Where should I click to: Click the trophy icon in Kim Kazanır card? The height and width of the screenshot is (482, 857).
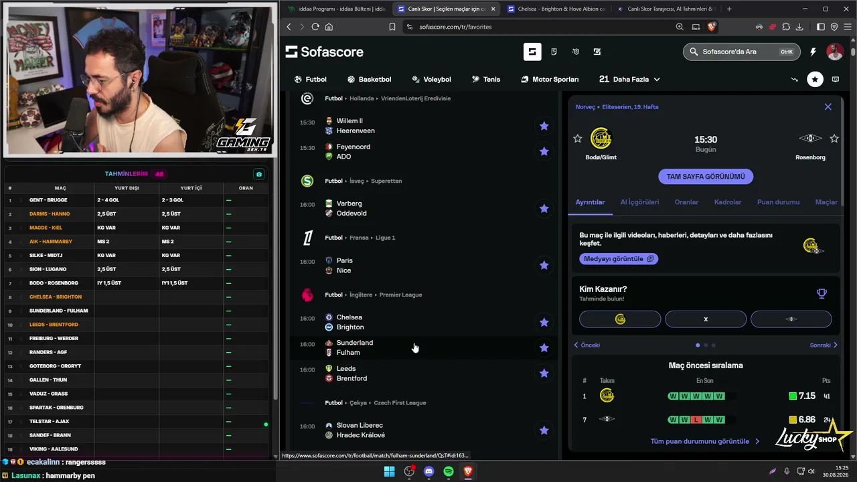[x=822, y=293]
